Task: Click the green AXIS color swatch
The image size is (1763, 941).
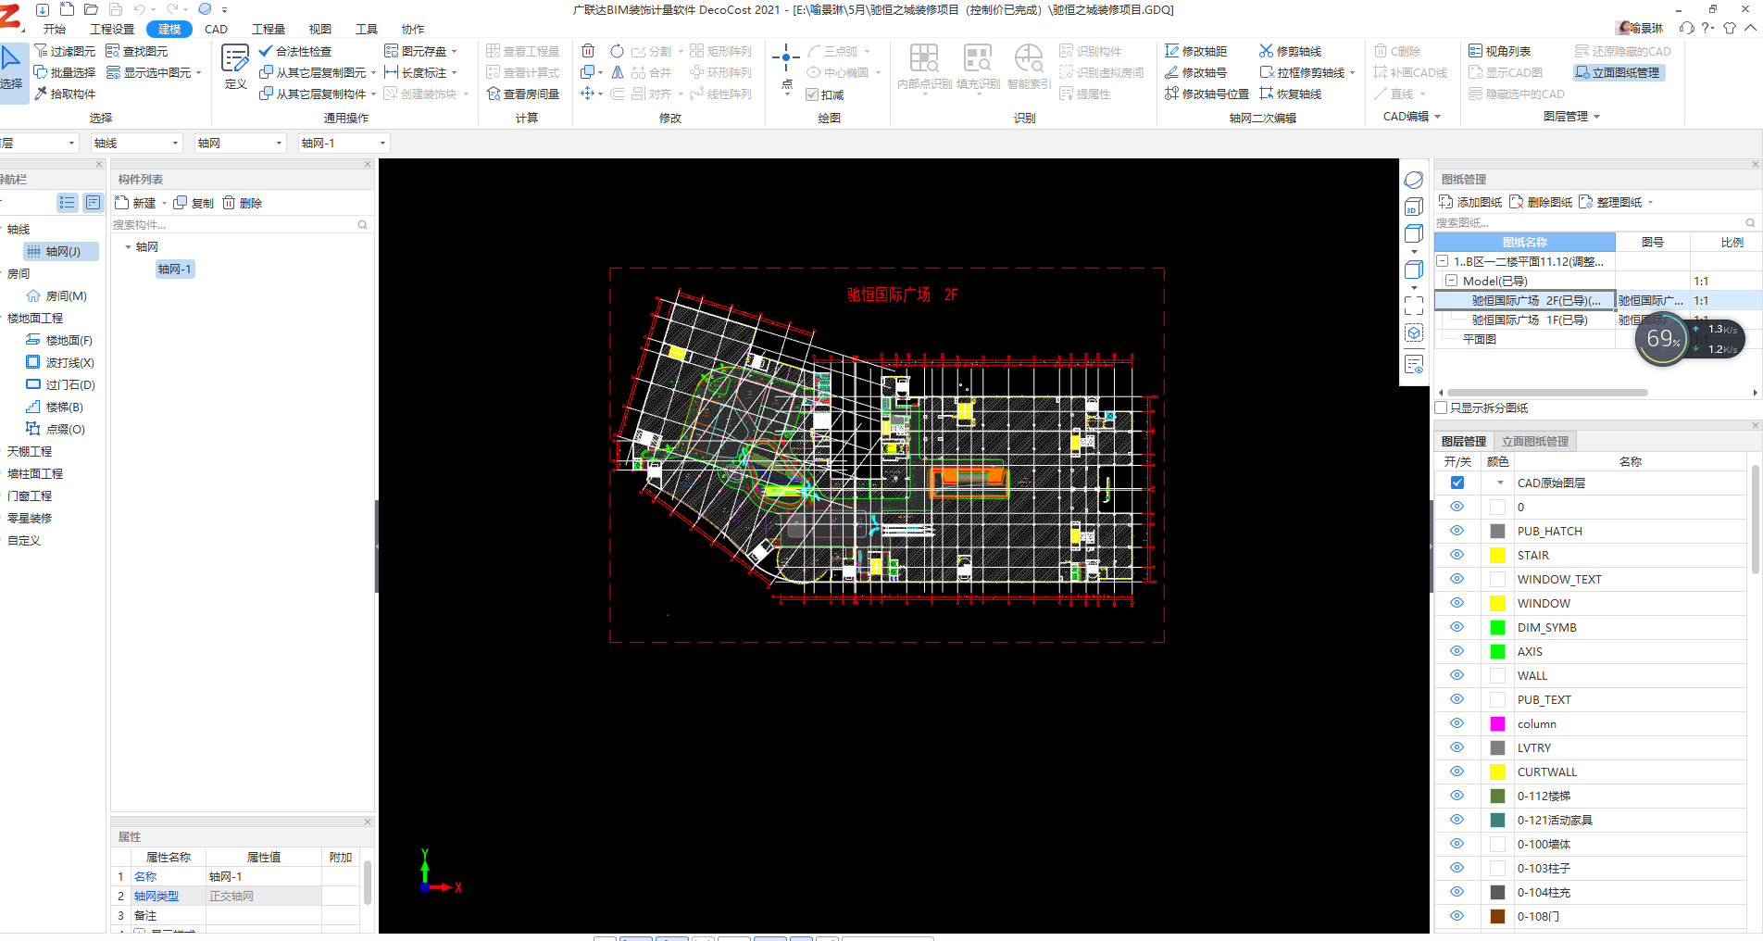Action: [1497, 651]
